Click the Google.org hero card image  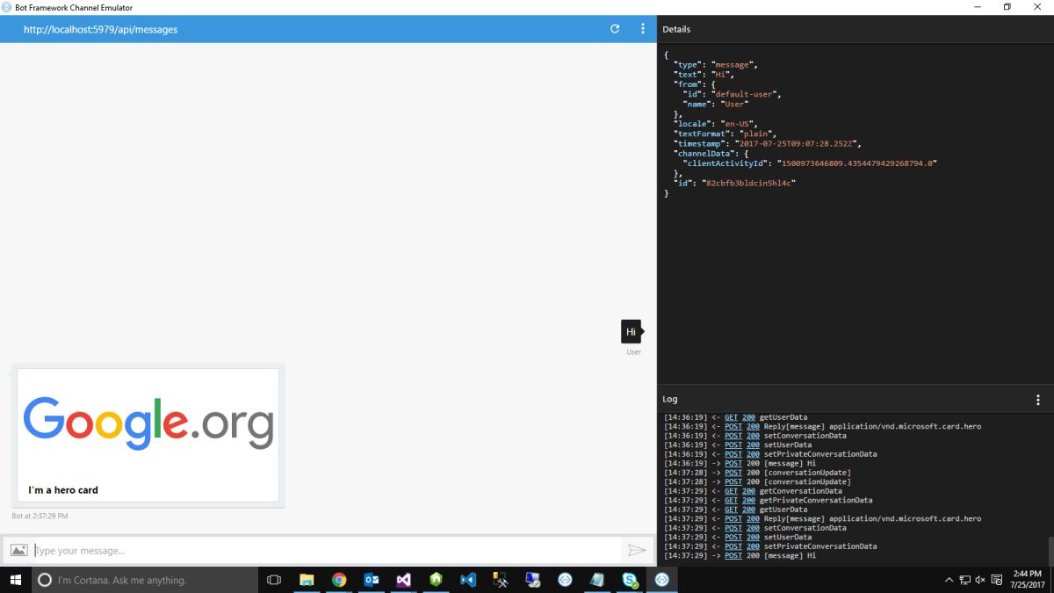tap(148, 423)
